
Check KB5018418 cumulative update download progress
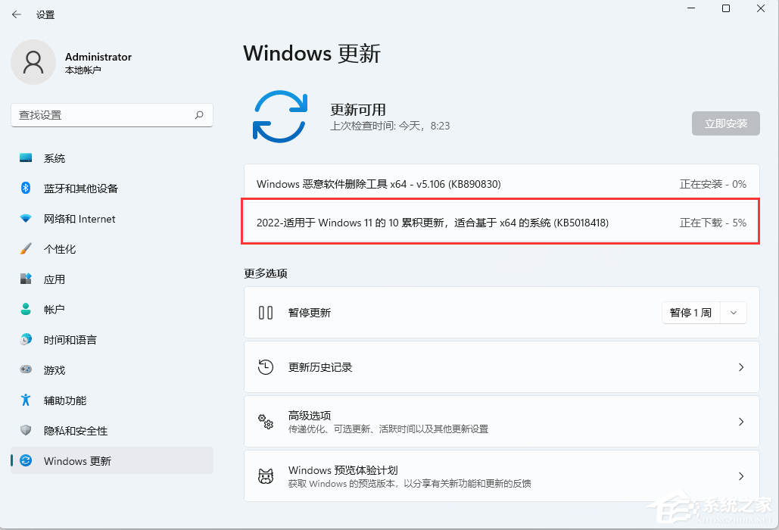[x=500, y=222]
